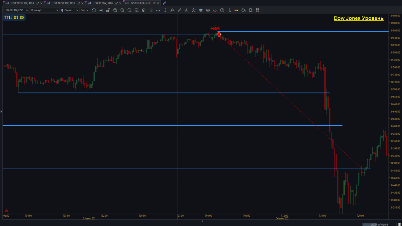The width and height of the screenshot is (402, 226).
Task: Detach the active USA30.IDX tab
Action: [x=154, y=3]
